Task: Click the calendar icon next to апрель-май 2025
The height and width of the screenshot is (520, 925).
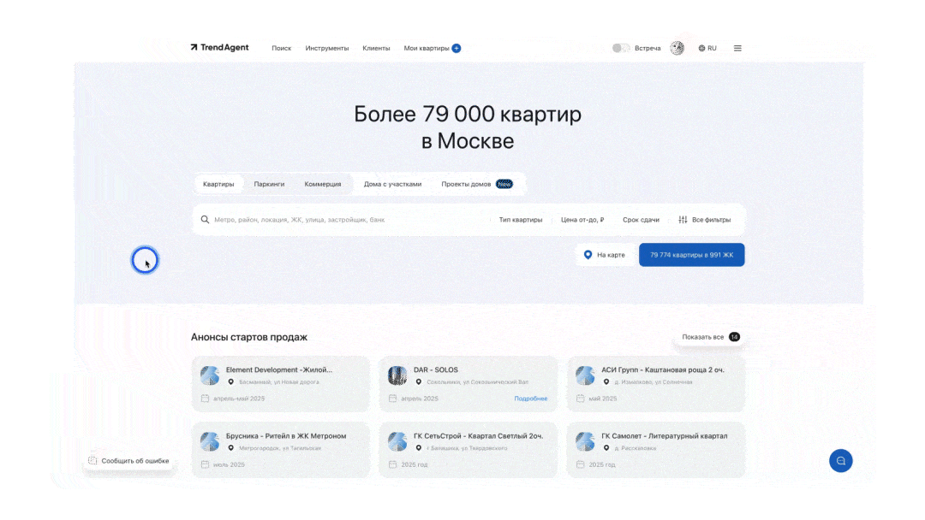Action: pos(205,399)
